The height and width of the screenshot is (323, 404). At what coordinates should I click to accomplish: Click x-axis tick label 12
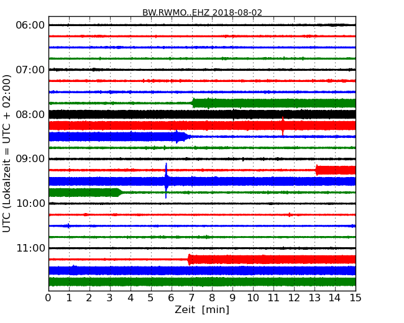pos(294,298)
